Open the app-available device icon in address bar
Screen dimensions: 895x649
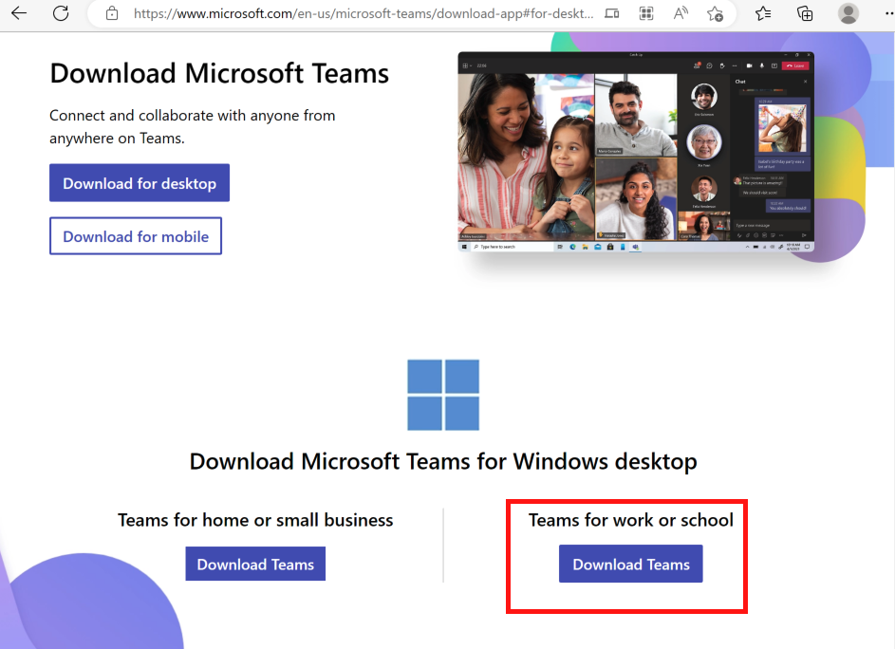point(612,13)
